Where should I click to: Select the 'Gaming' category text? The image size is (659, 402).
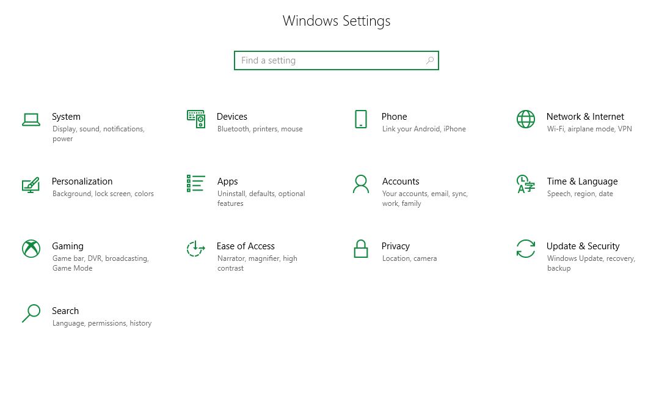click(x=68, y=246)
